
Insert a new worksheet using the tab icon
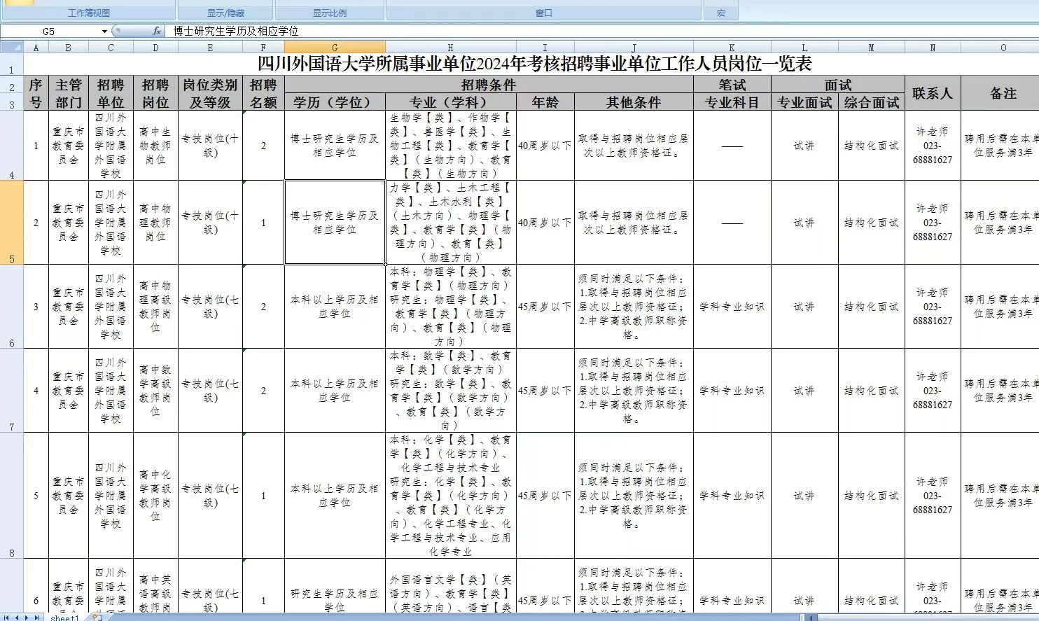tap(96, 617)
